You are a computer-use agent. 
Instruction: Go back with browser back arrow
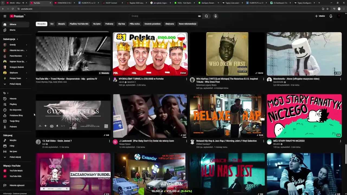tap(3, 9)
